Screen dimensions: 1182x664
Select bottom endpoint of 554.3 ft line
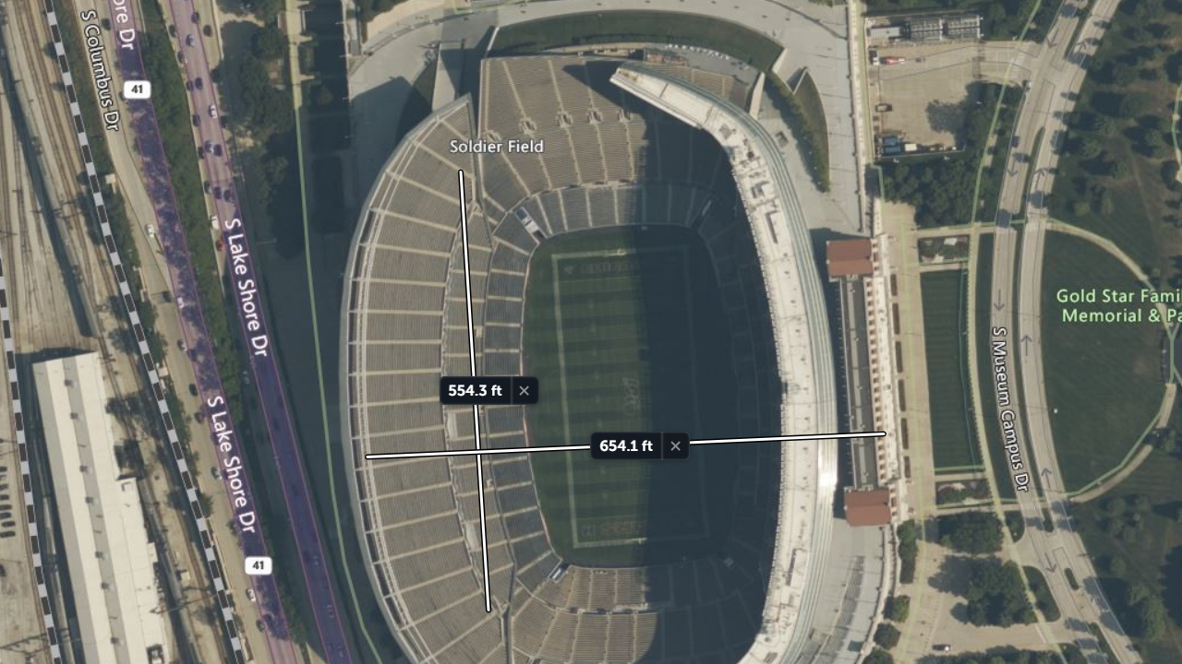(488, 610)
